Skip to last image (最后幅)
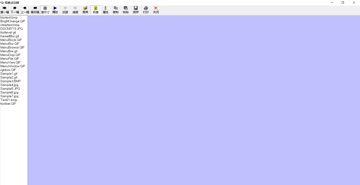This screenshot has width=360, height=185. click(x=35, y=10)
